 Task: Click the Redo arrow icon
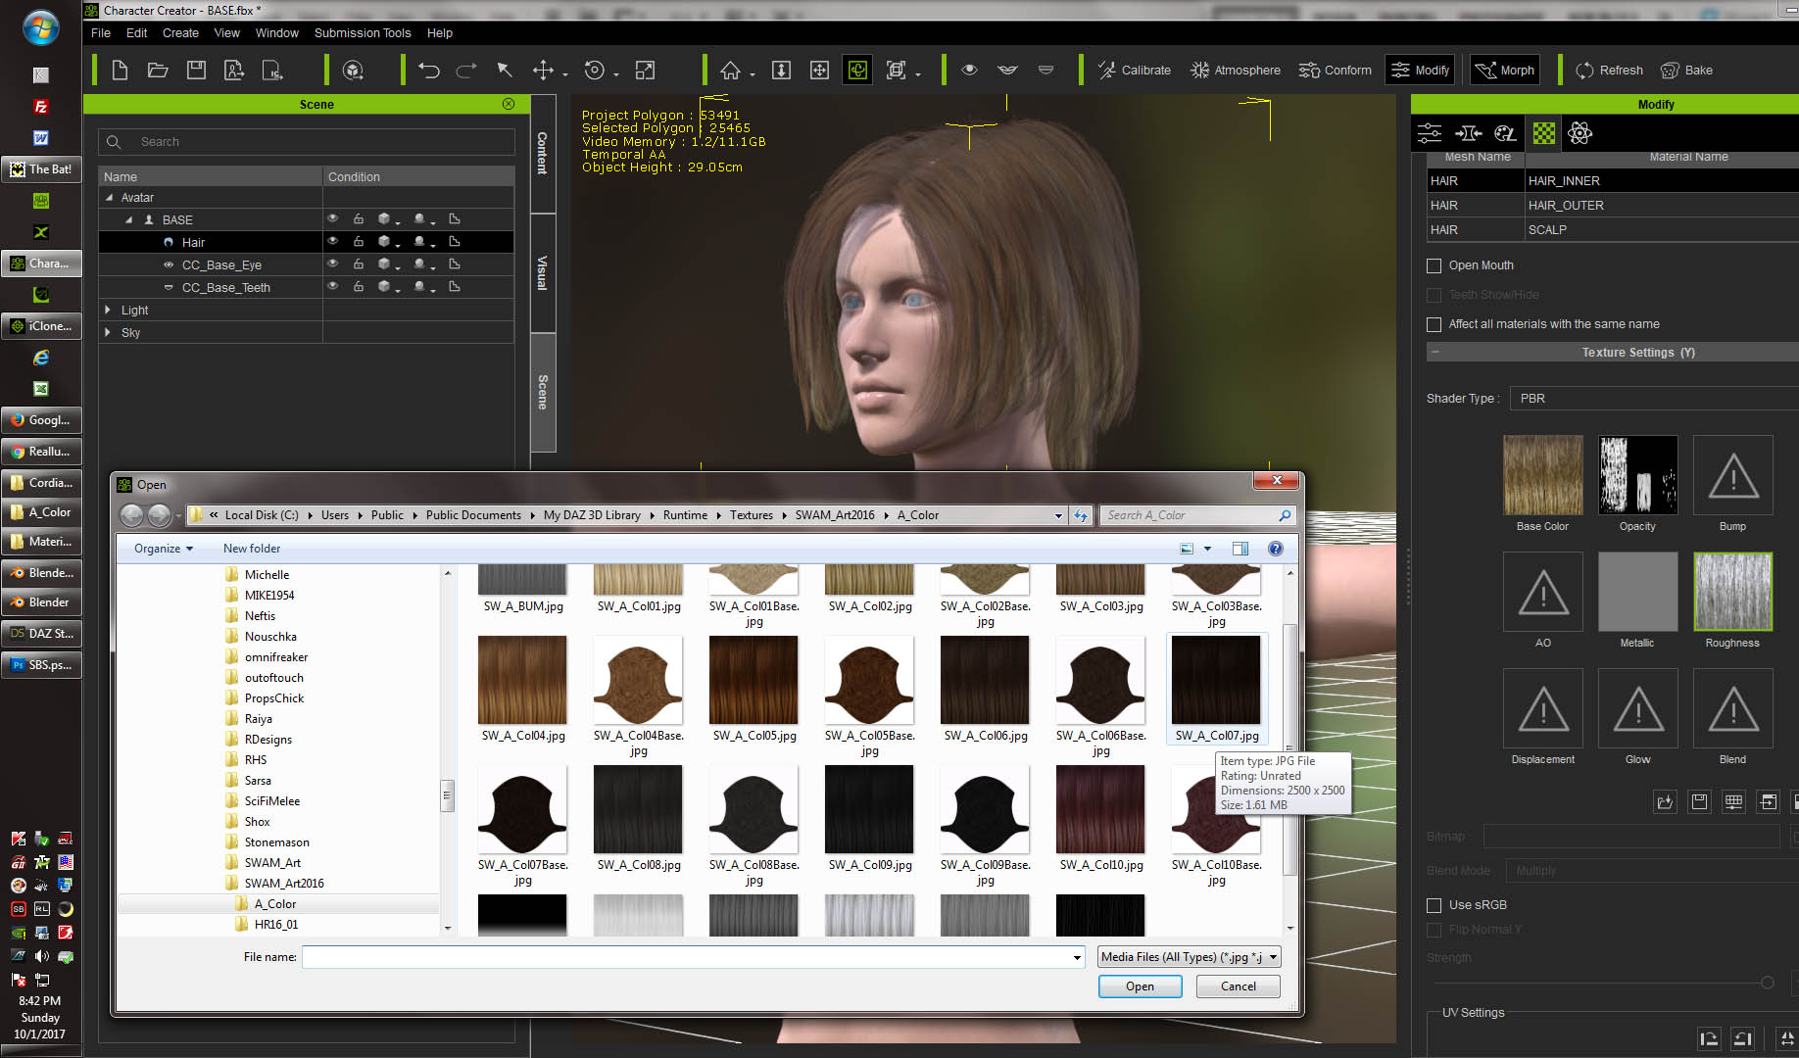[466, 71]
